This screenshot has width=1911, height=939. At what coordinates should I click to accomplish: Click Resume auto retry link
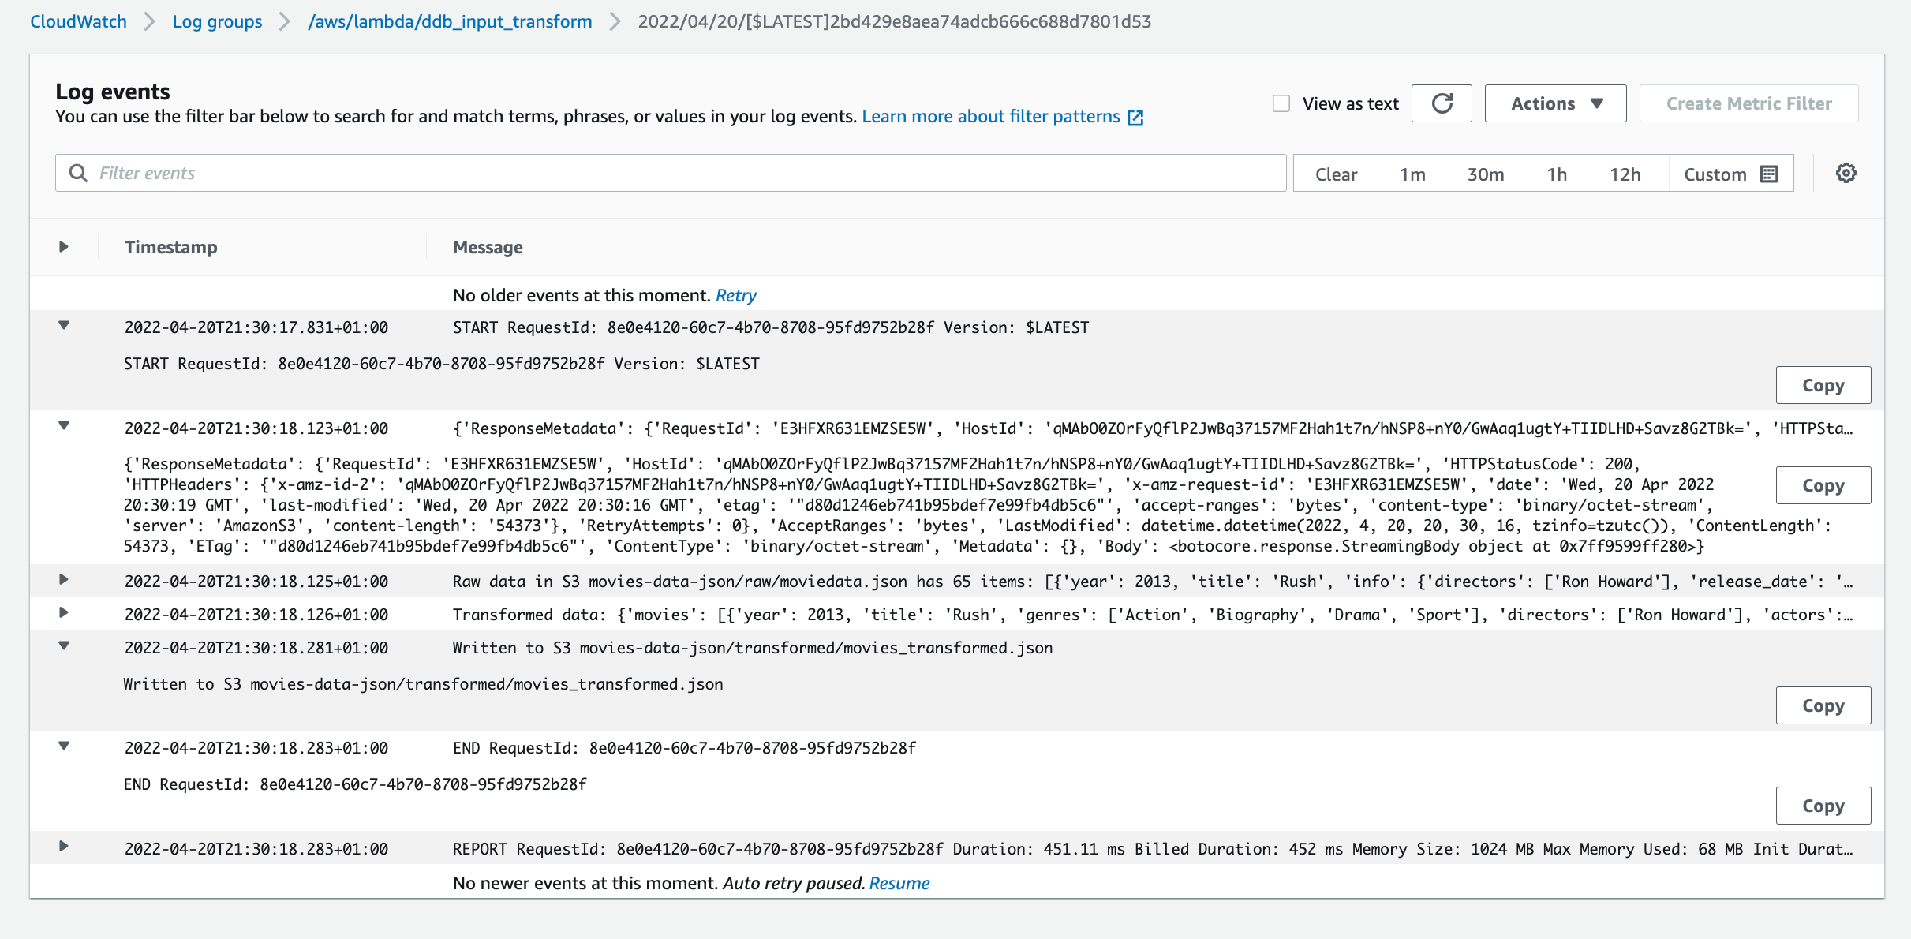[x=899, y=883]
